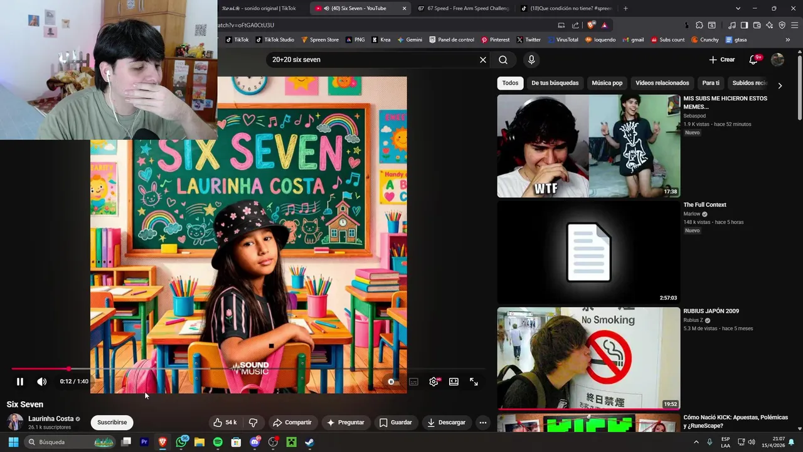Switch to the Que condición no tiene tab
This screenshot has height=452, width=803.
567,8
